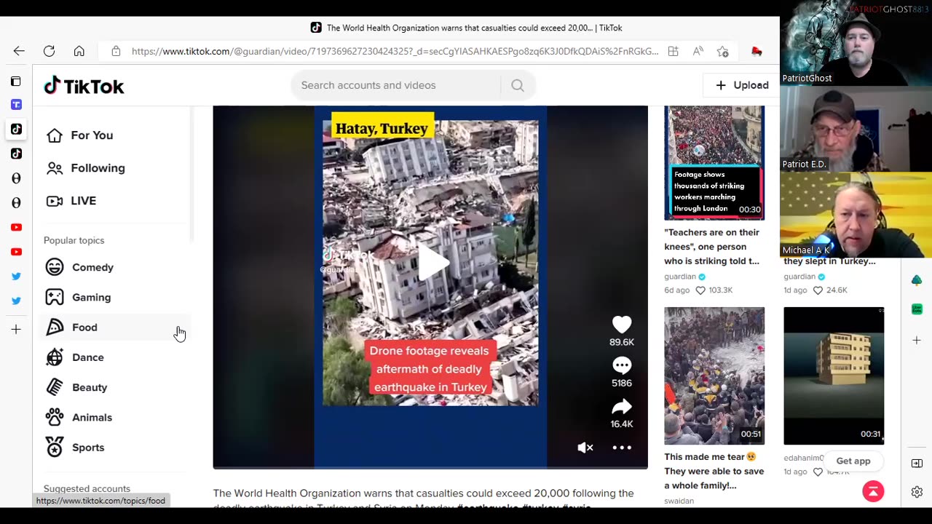Click the Get app button
The width and height of the screenshot is (932, 524).
853,461
